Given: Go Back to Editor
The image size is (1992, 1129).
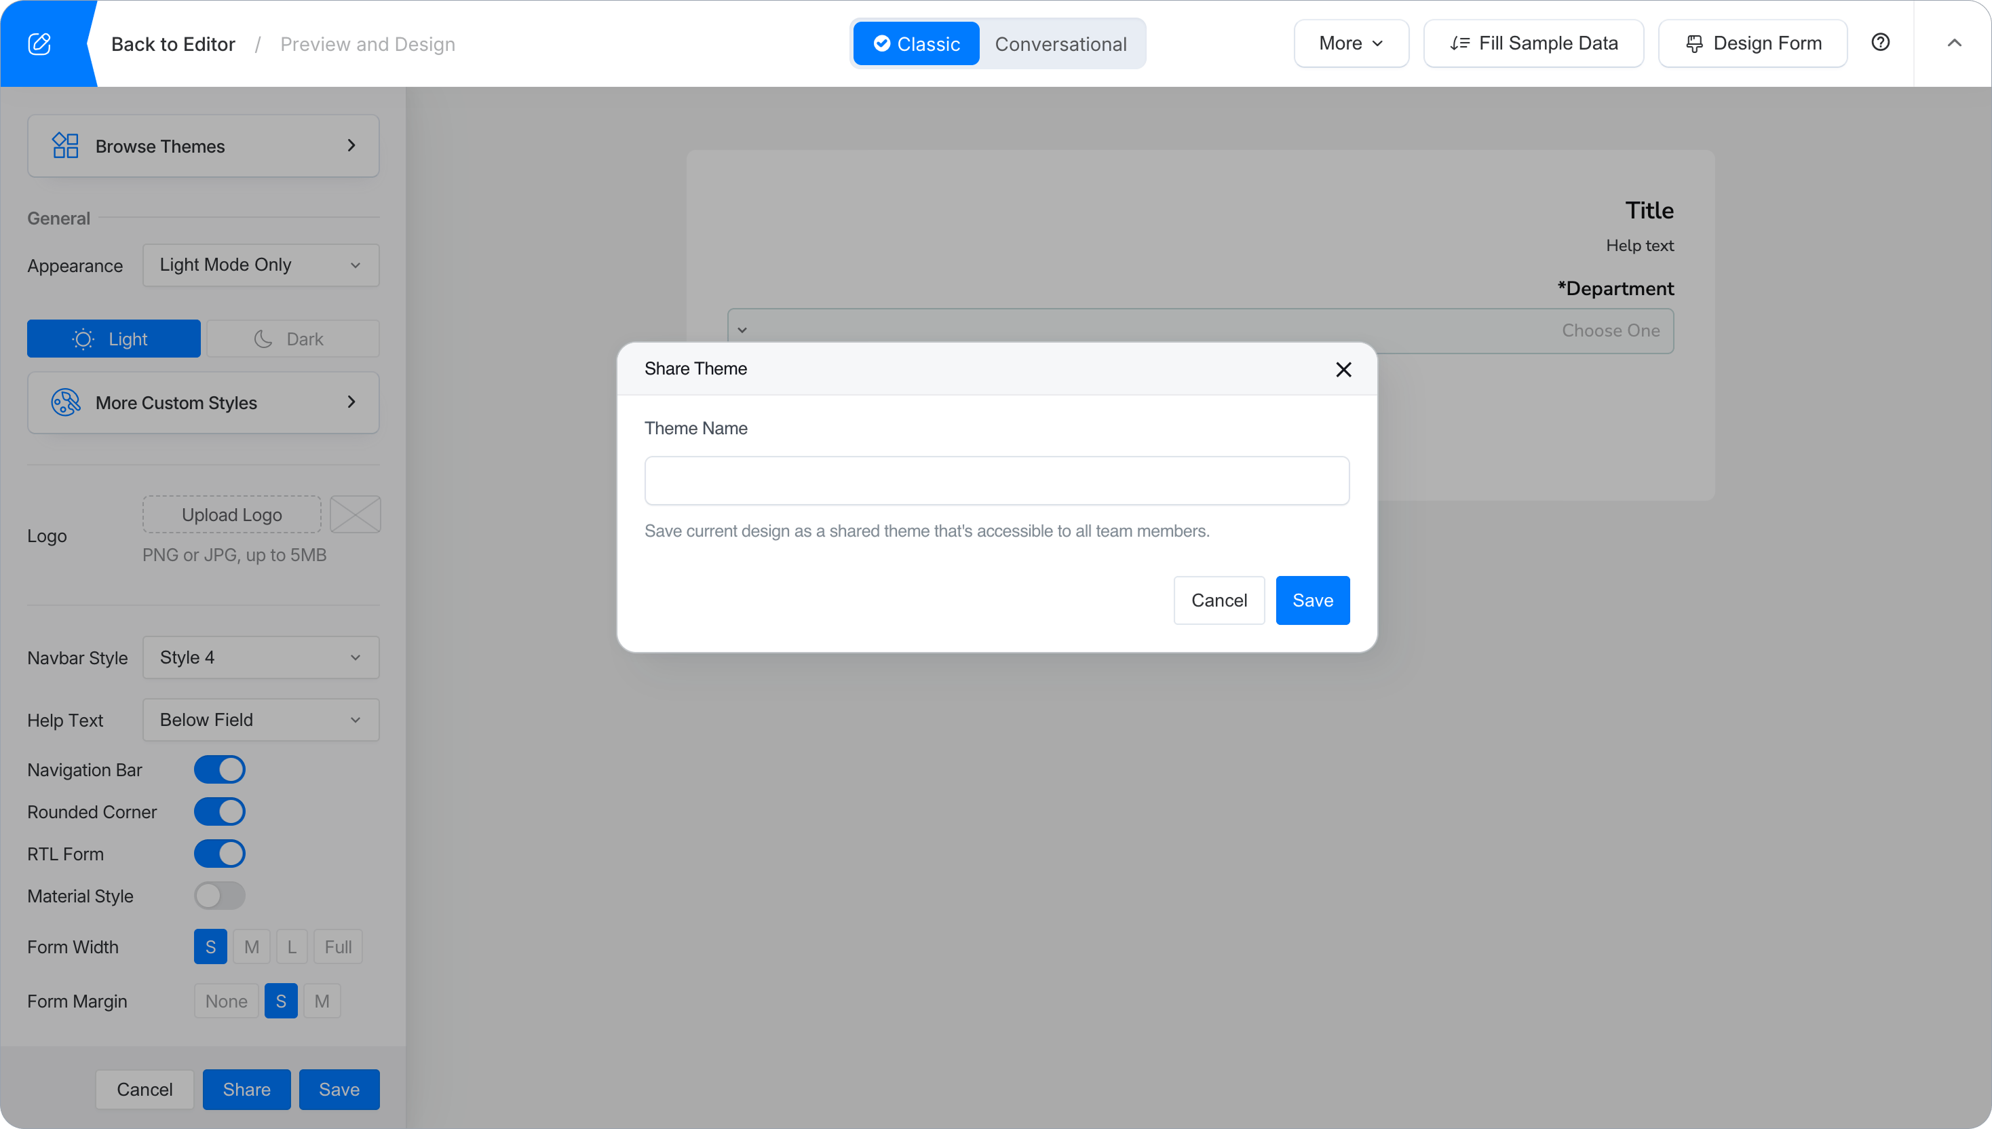Looking at the screenshot, I should pyautogui.click(x=173, y=44).
